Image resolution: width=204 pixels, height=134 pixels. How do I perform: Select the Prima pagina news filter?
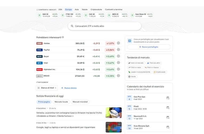click(44, 102)
